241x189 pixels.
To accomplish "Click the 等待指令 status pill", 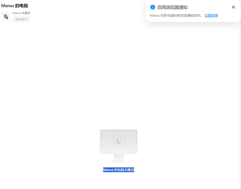I will click(22, 19).
